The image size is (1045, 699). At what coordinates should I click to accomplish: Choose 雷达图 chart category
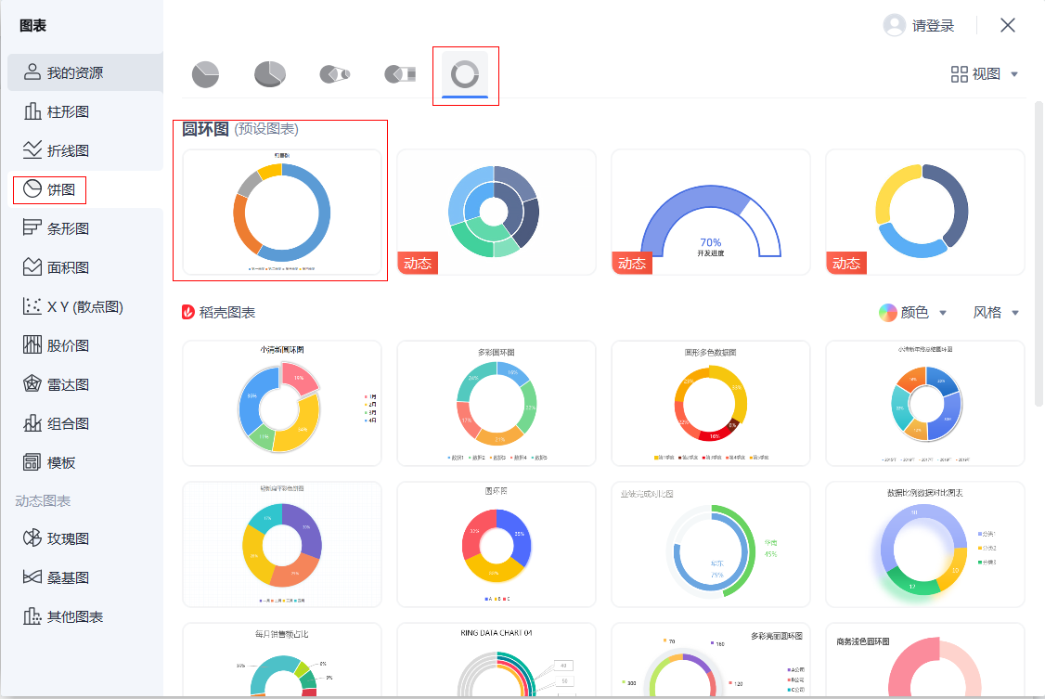(x=85, y=384)
